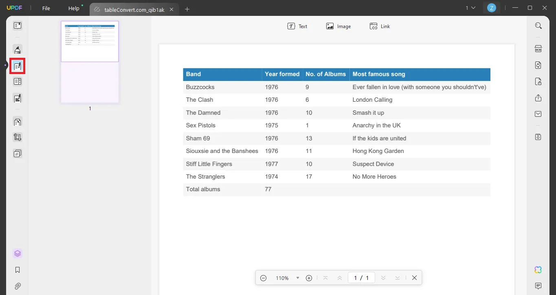Viewport: 556px width, 295px height.
Task: Open the Protect PDF tool
Action: click(x=538, y=81)
